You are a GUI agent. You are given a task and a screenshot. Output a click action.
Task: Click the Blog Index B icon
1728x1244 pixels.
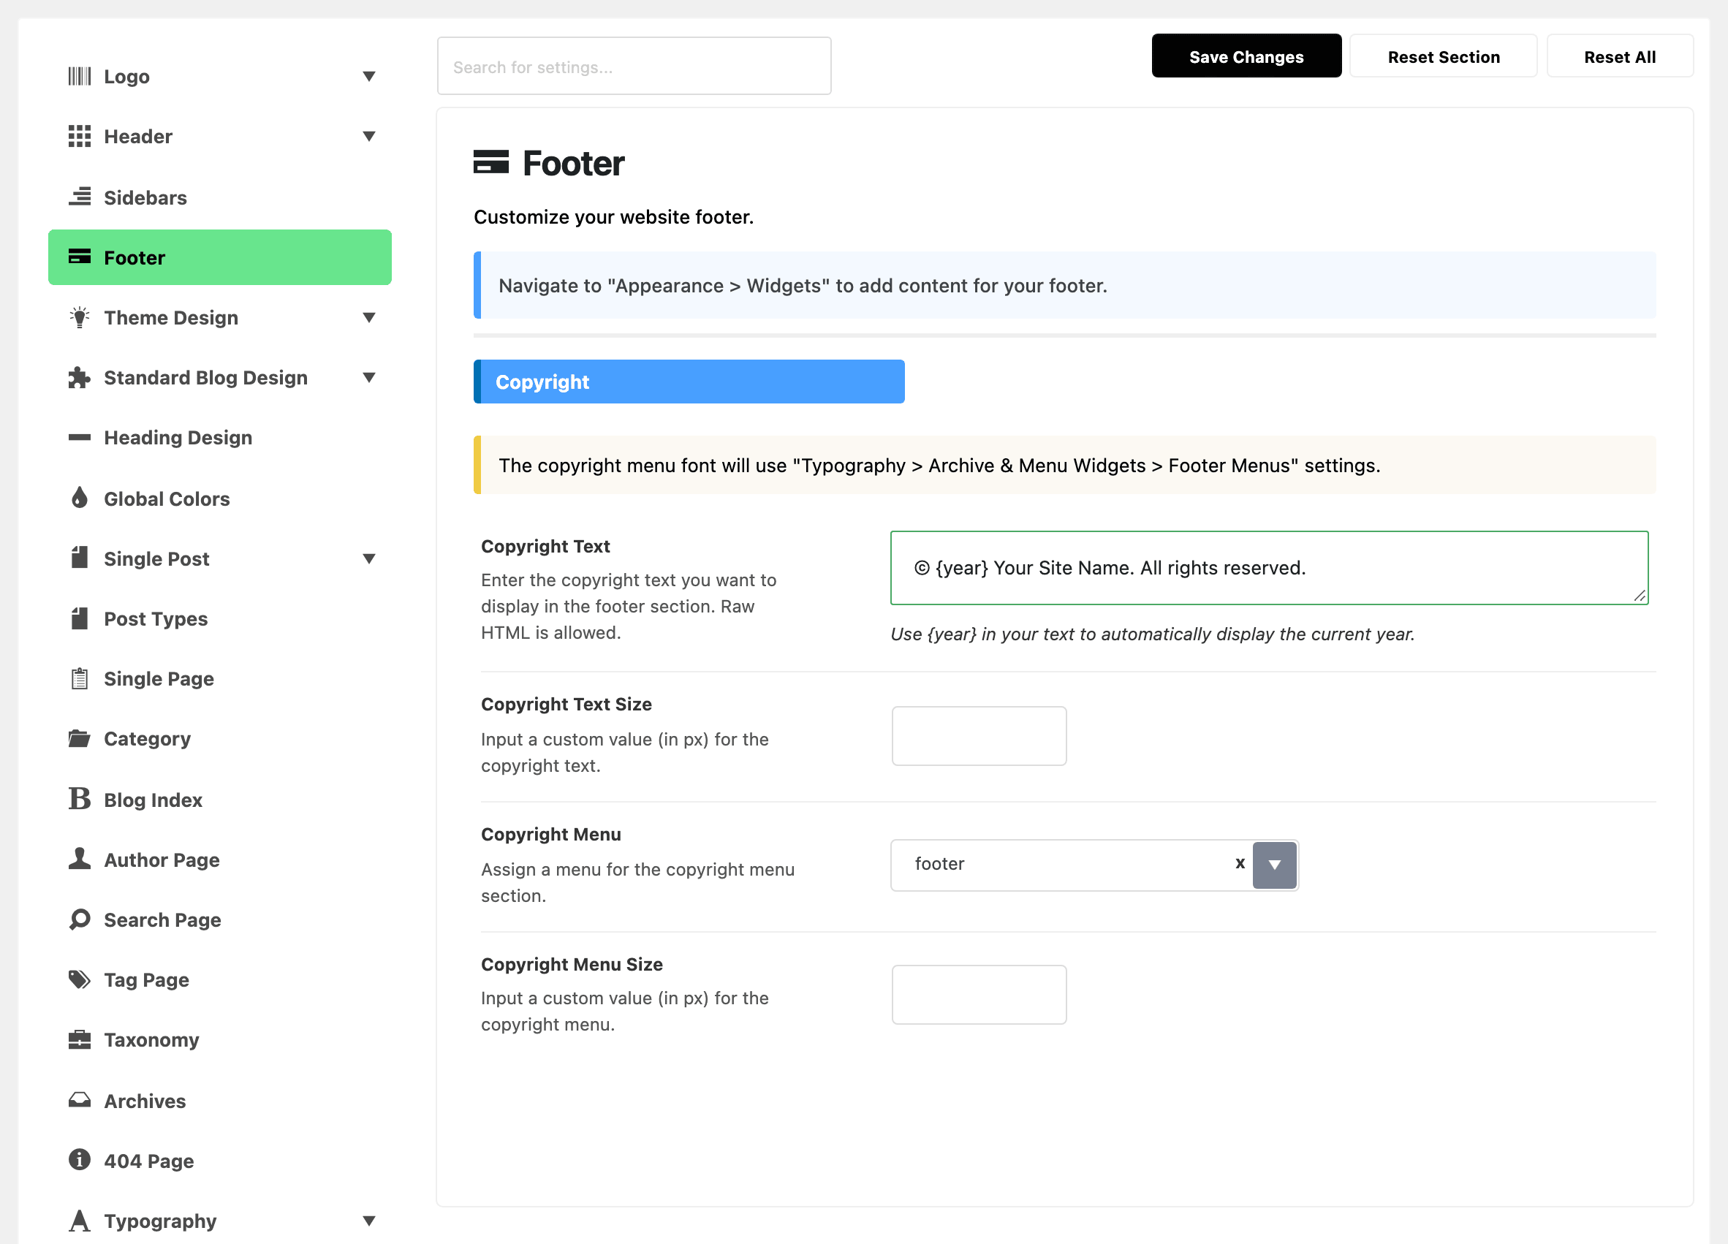(79, 798)
